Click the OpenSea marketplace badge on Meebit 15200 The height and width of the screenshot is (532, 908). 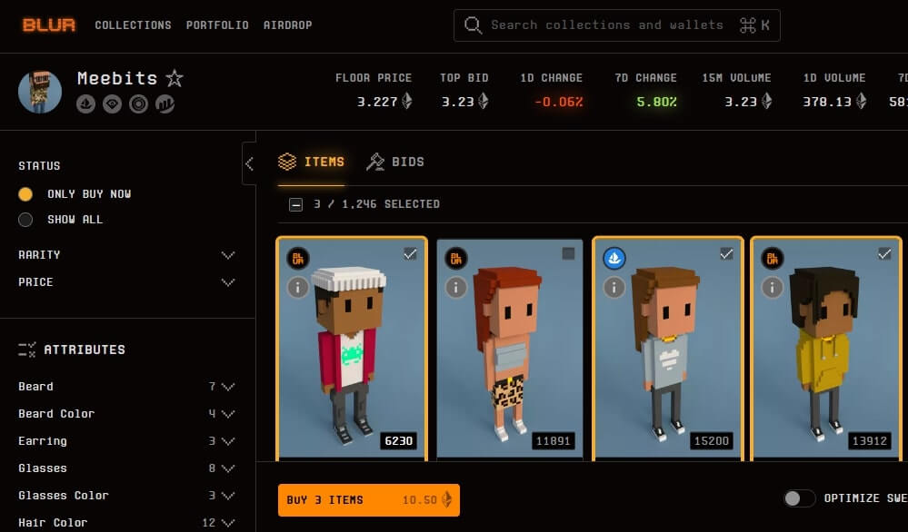pyautogui.click(x=614, y=258)
